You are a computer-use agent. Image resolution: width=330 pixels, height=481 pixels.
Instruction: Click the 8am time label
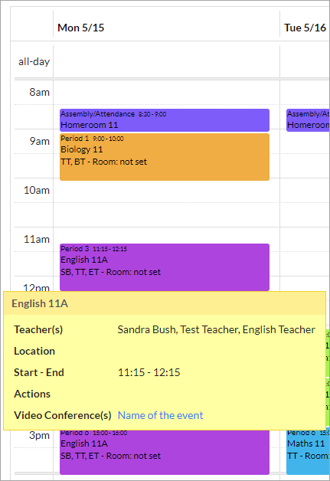point(39,92)
